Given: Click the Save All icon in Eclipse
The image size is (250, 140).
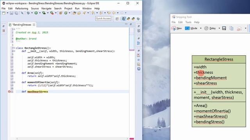Looking at the screenshot, I should (x=16, y=13).
